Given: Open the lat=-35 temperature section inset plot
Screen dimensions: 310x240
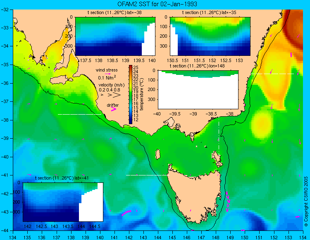Looking at the screenshot, I should point(210,36).
